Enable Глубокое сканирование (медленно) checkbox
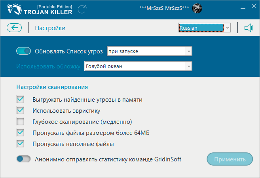Image resolution: width=260 pixels, height=178 pixels. click(20, 121)
